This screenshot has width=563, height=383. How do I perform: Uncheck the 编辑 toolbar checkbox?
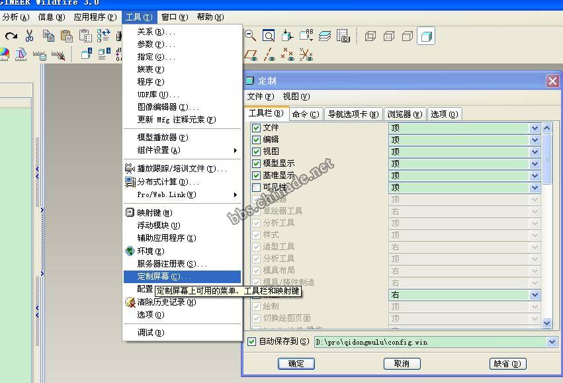(256, 140)
